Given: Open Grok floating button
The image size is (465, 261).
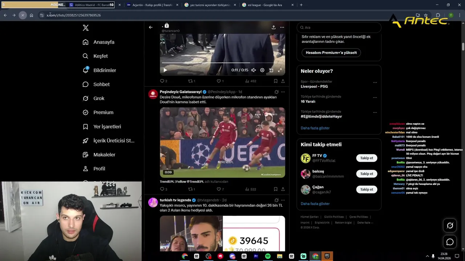Looking at the screenshot, I should click(450, 225).
